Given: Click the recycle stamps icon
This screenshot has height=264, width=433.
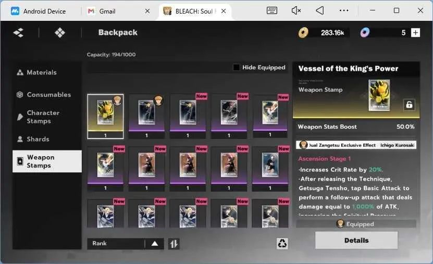Looking at the screenshot, I should pos(282,244).
